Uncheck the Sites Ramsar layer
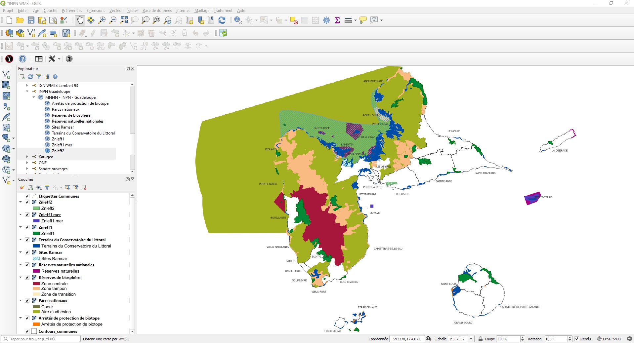 point(27,252)
